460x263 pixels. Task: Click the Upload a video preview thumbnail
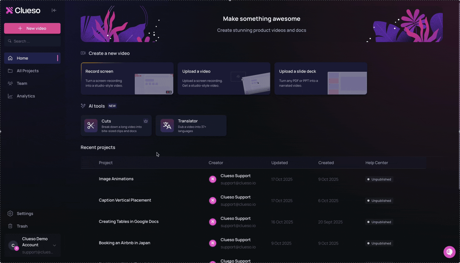pos(250,83)
